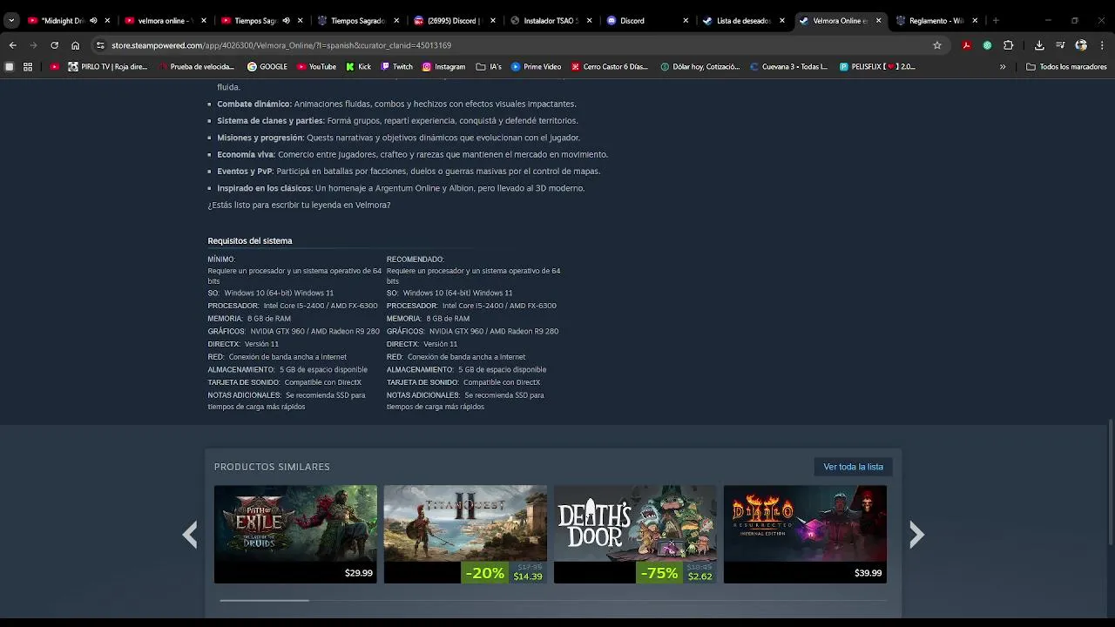The width and height of the screenshot is (1115, 627).
Task: Close the Lista de deseados tab
Action: 781,20
